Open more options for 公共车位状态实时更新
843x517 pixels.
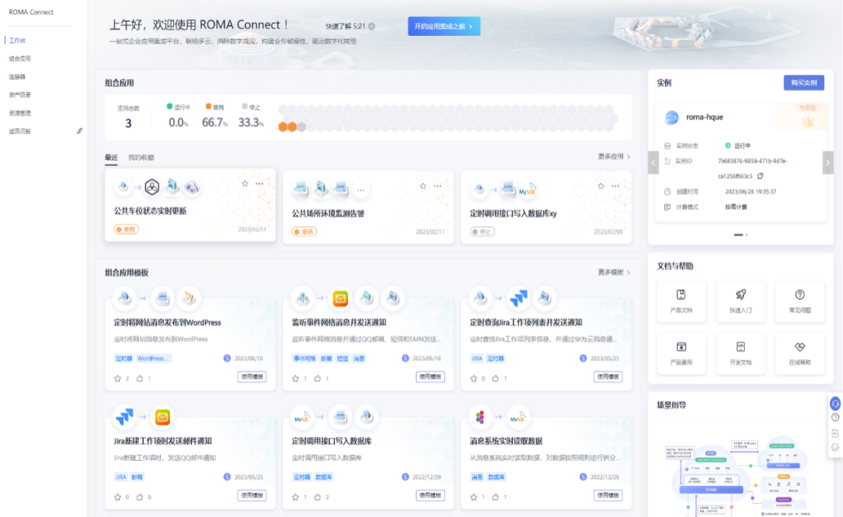pyautogui.click(x=260, y=183)
